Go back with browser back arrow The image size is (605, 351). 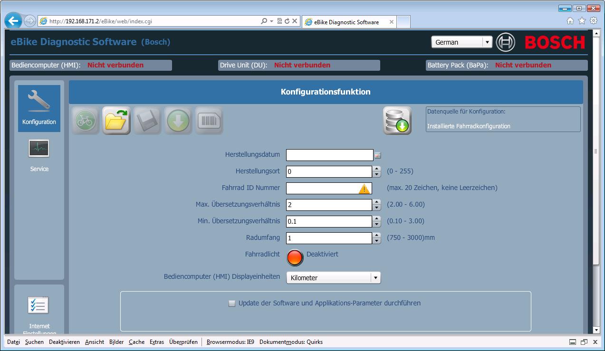(14, 21)
